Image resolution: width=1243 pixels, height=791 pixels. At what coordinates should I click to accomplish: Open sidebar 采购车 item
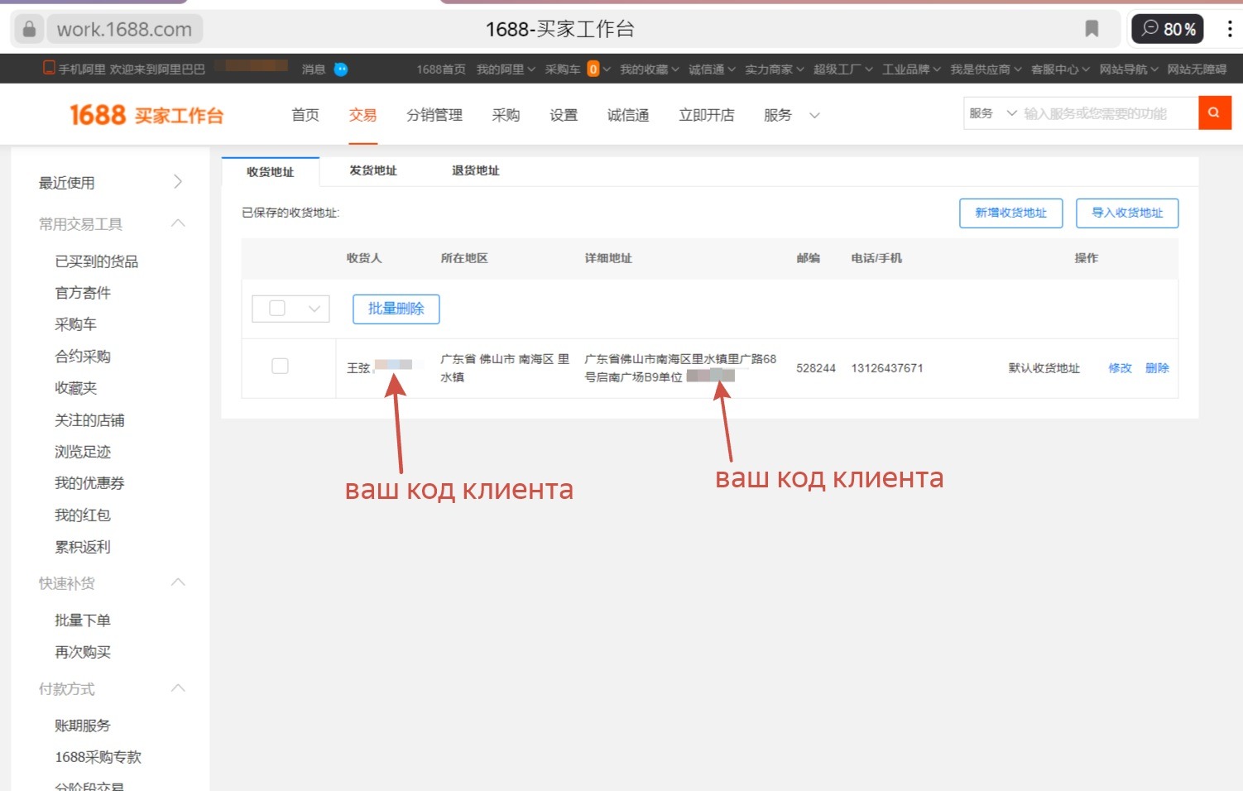coord(75,324)
